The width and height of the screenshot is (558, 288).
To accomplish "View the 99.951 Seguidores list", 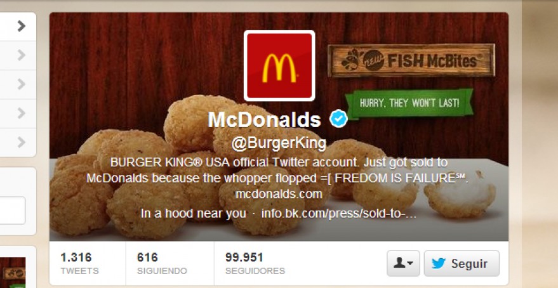I will (255, 263).
